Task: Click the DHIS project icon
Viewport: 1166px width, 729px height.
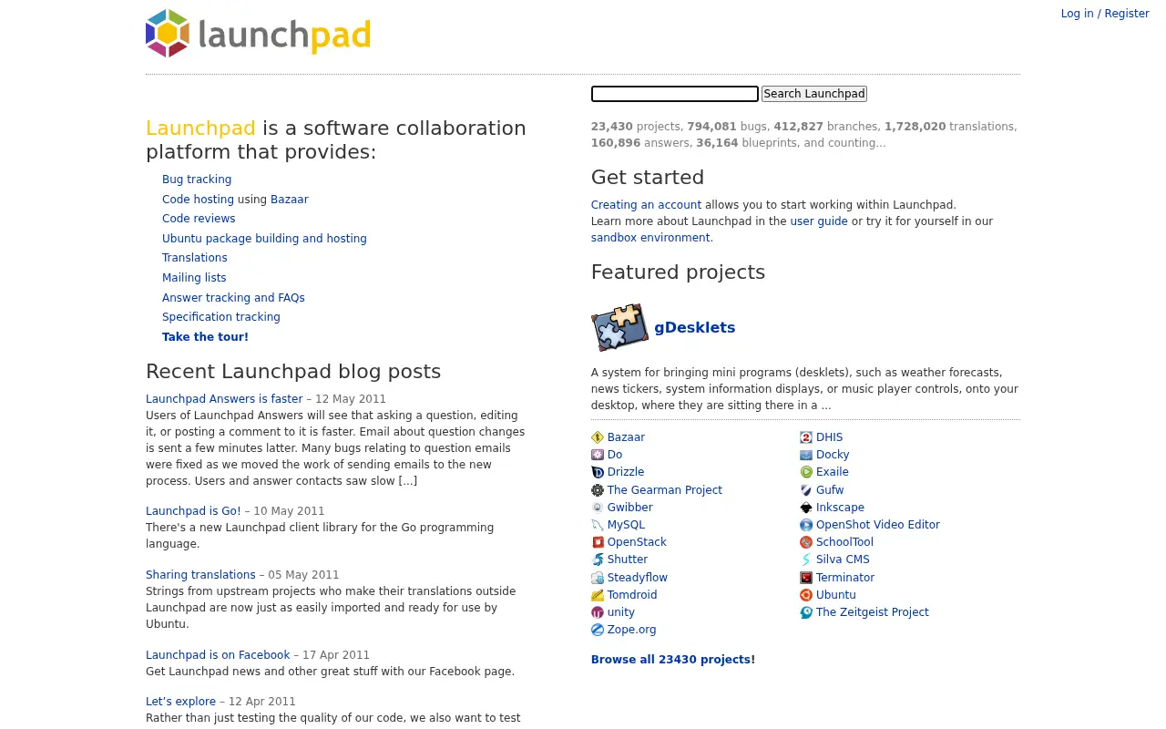Action: pyautogui.click(x=806, y=437)
